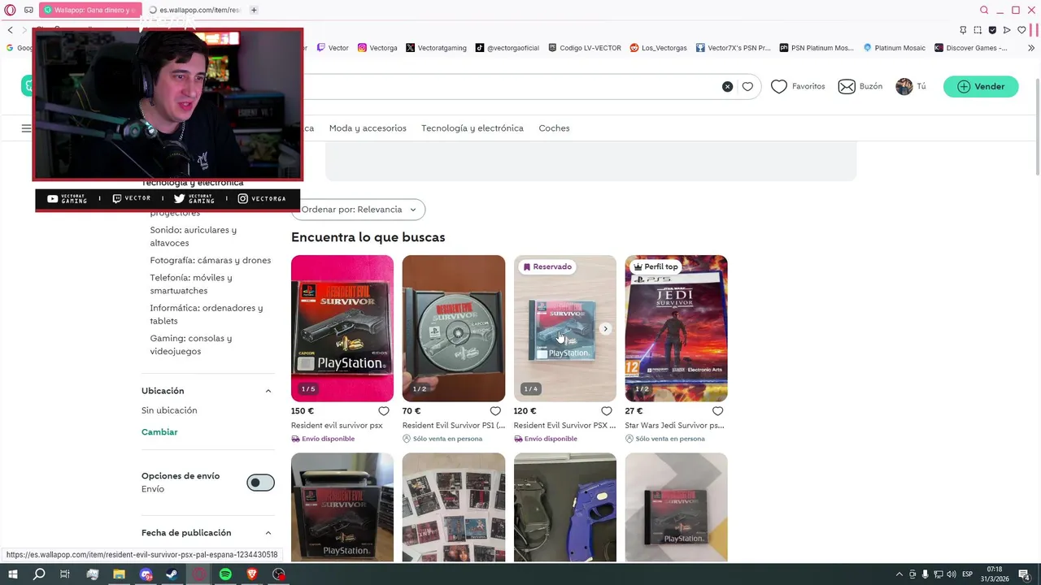Open Windows taskbar search
Image resolution: width=1041 pixels, height=585 pixels.
pyautogui.click(x=39, y=574)
